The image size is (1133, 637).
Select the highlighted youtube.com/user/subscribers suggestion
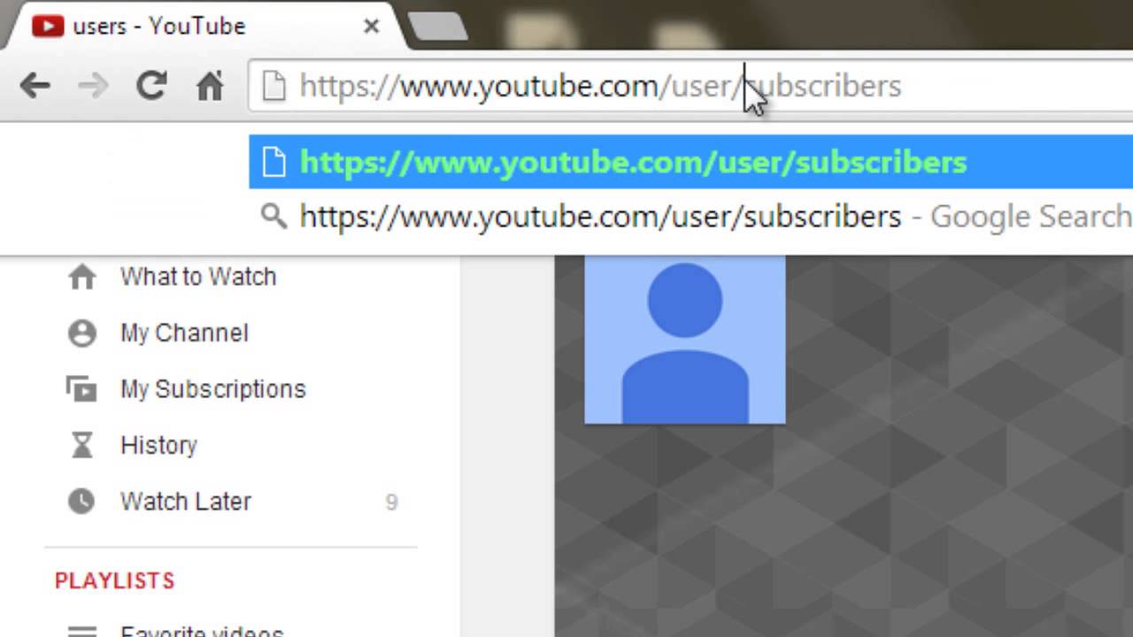(690, 162)
